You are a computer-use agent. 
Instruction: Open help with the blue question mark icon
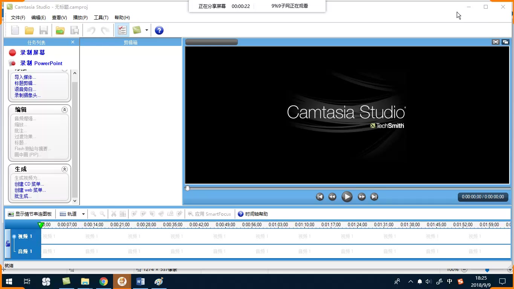click(159, 30)
